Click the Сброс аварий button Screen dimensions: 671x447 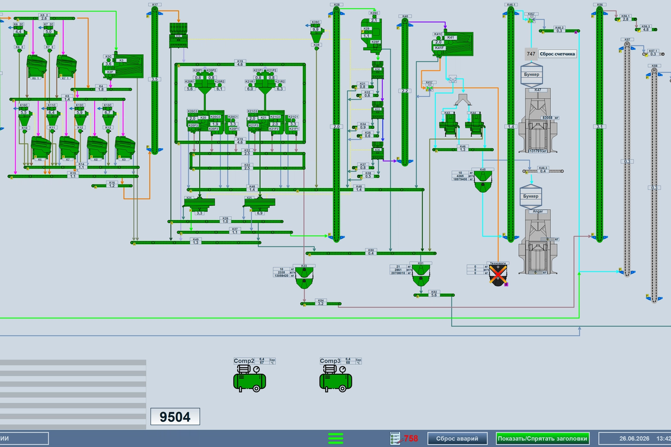(x=459, y=438)
